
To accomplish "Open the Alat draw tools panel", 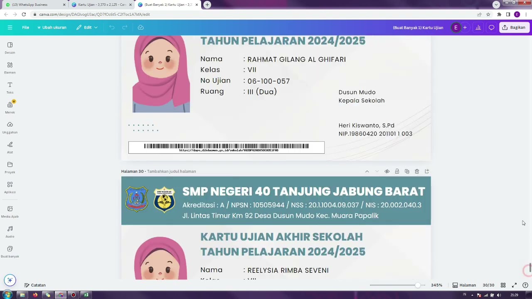I will pyautogui.click(x=10, y=148).
